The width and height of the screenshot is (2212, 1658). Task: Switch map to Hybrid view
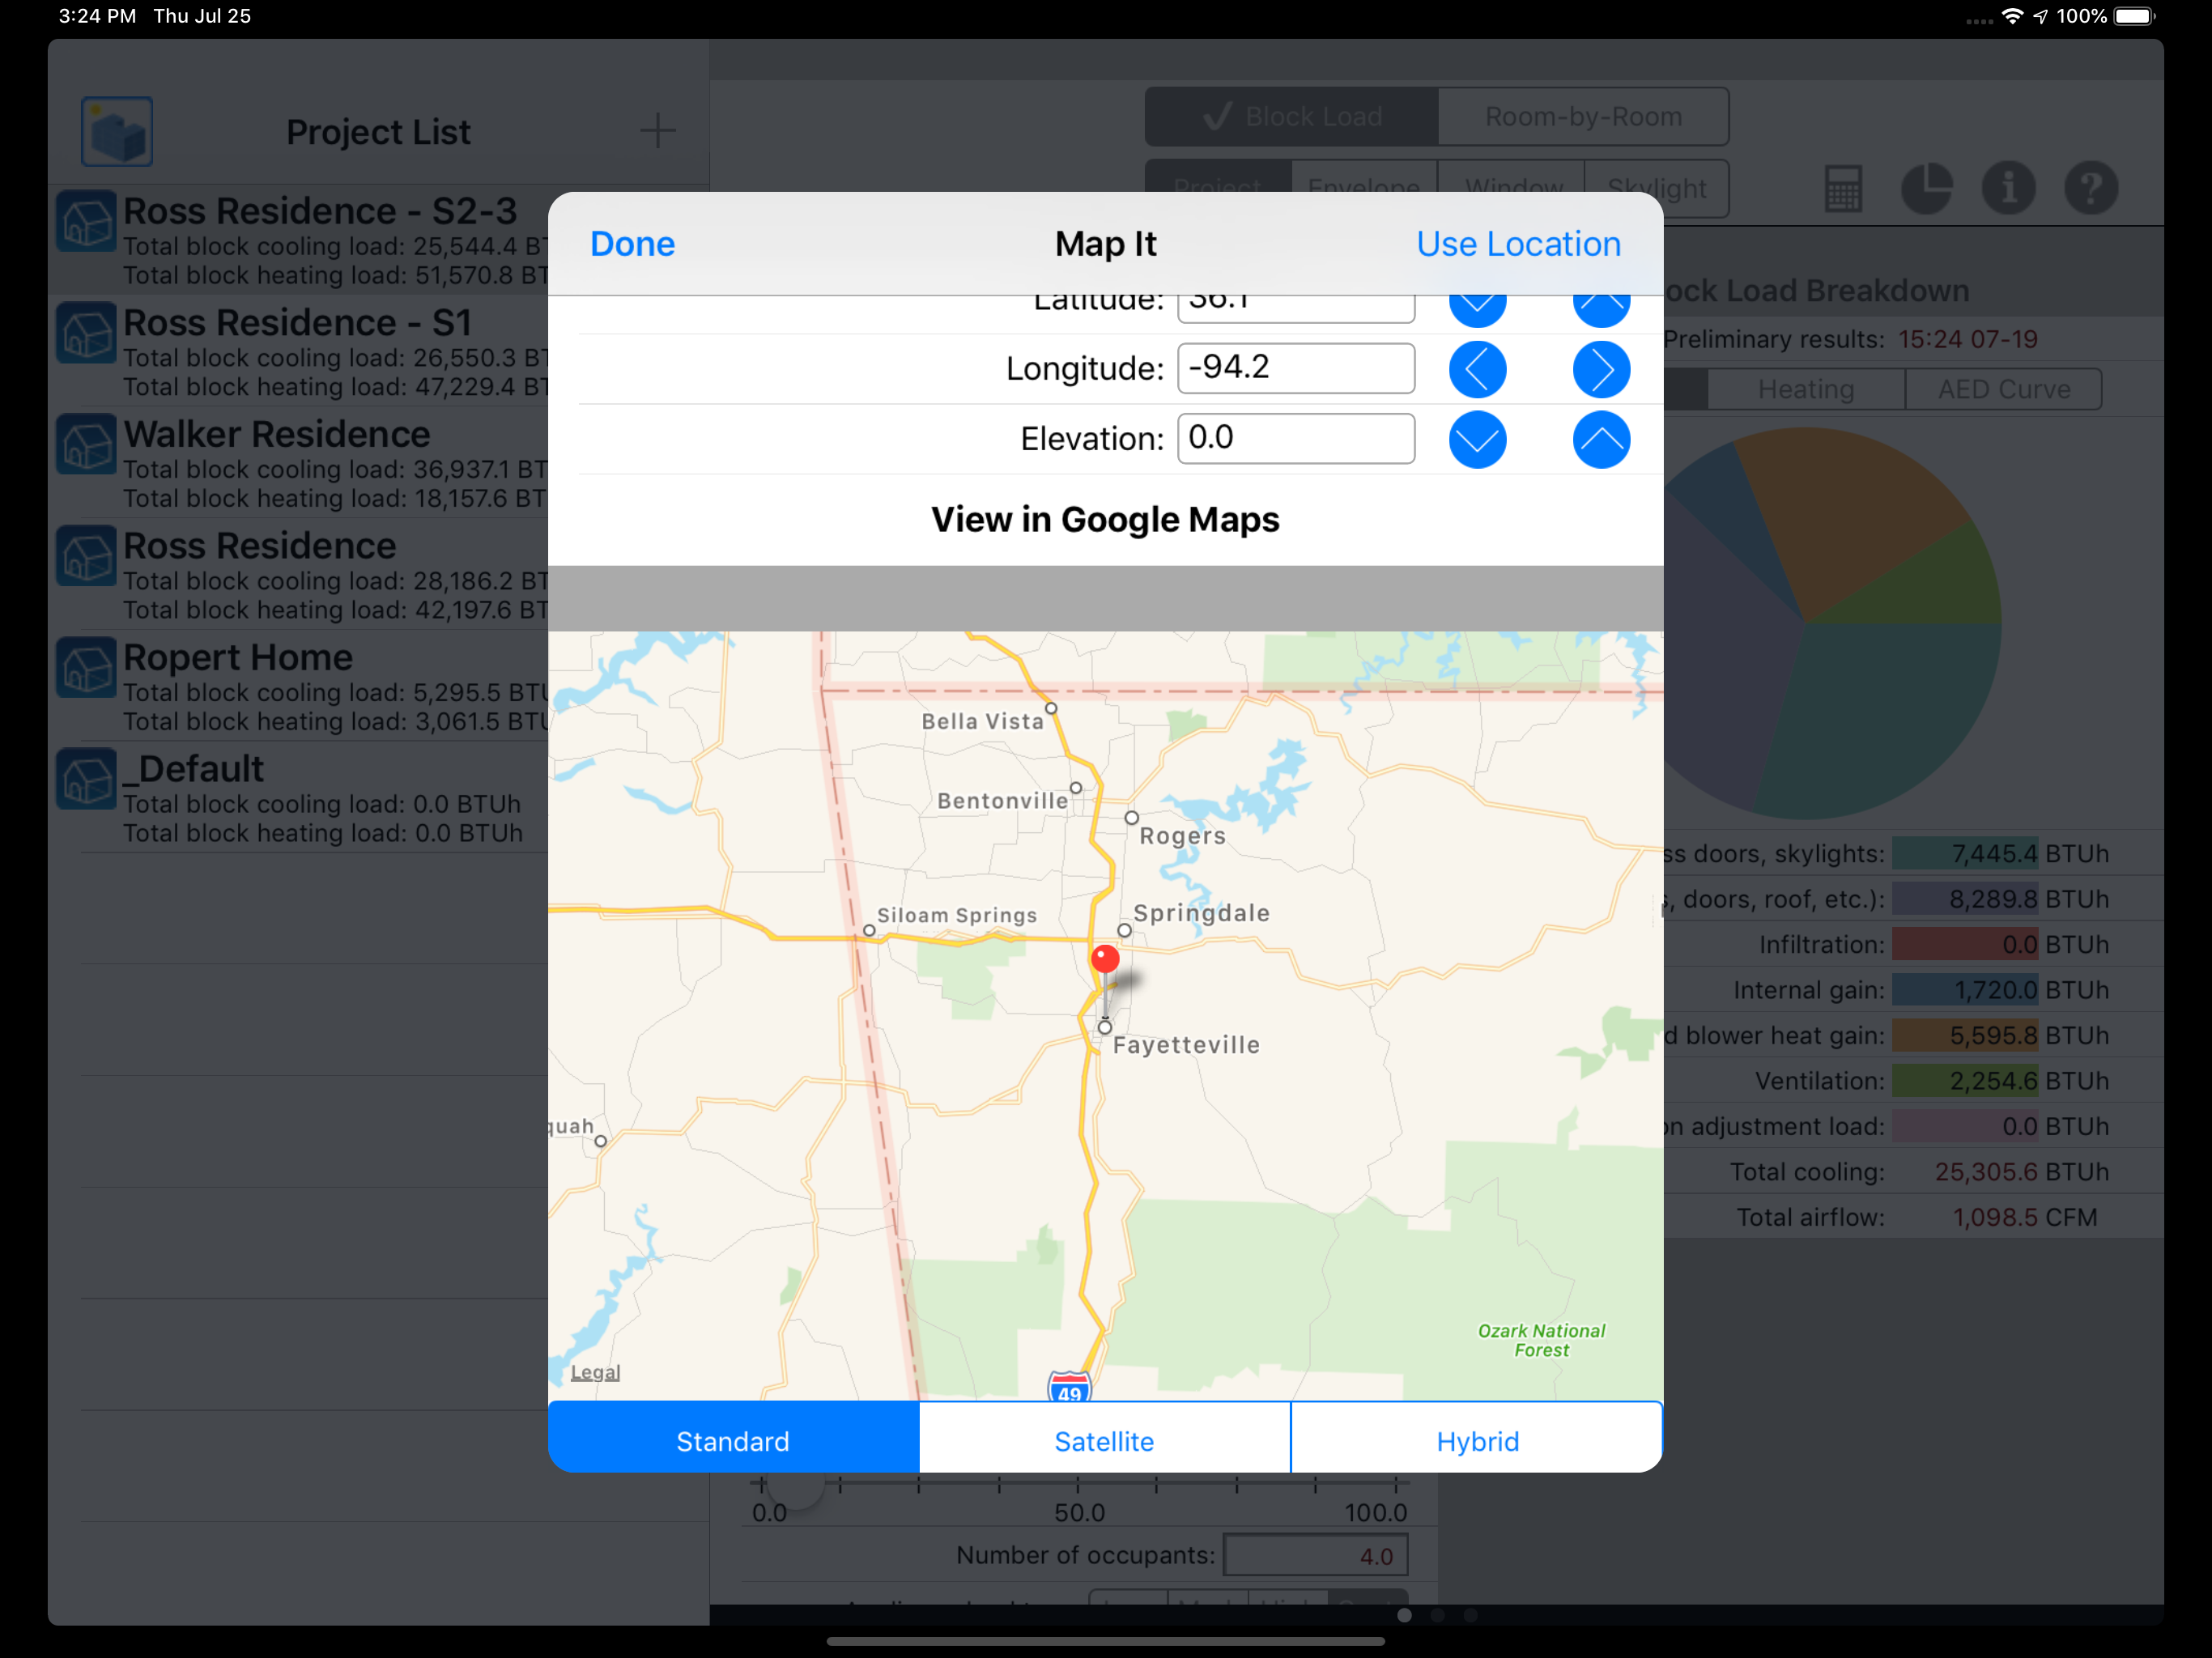pos(1476,1440)
